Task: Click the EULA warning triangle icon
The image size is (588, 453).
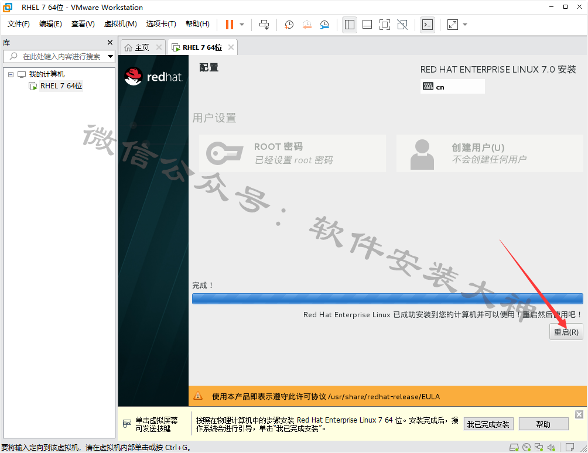Action: (x=197, y=396)
